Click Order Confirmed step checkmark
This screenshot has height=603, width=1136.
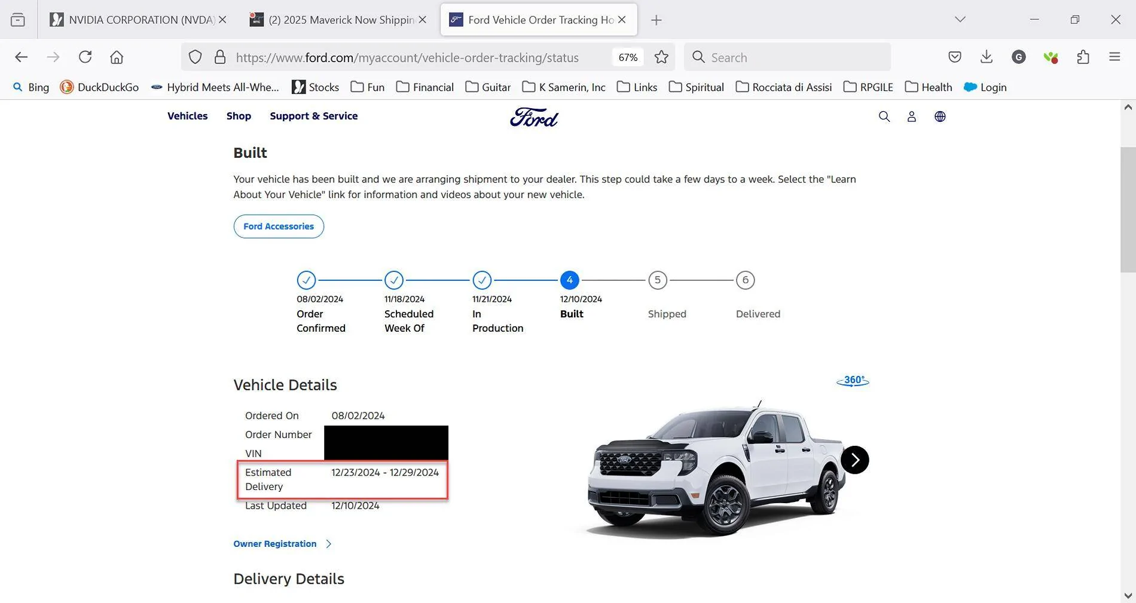pos(306,280)
